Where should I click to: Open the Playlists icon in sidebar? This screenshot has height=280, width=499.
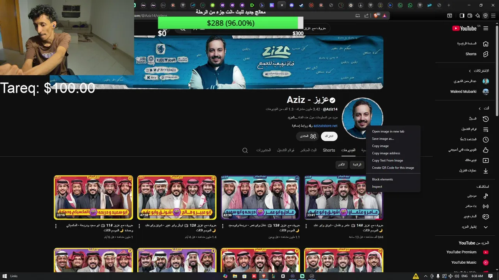pos(486,129)
